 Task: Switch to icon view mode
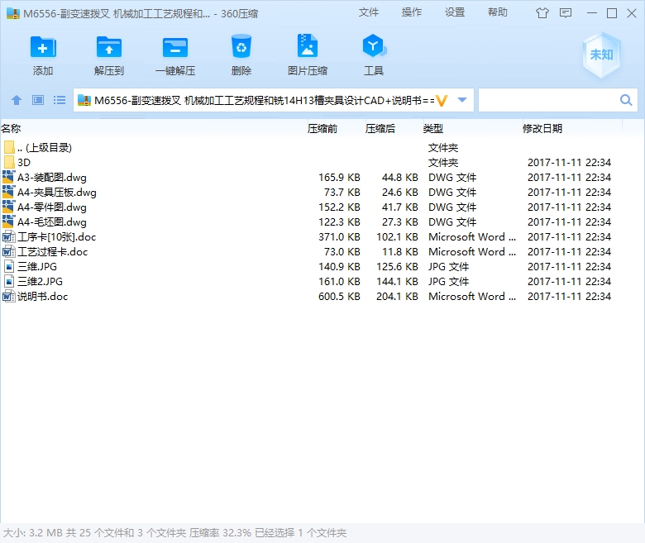tap(38, 100)
